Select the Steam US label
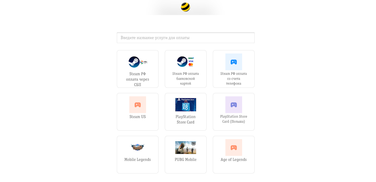Screen dimensions: 376x182 (137, 117)
